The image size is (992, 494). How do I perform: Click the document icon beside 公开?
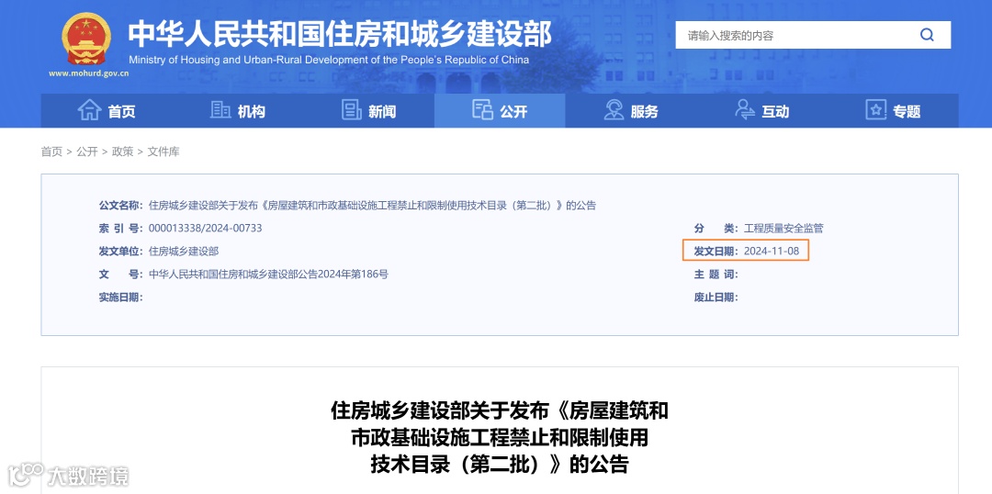[482, 109]
